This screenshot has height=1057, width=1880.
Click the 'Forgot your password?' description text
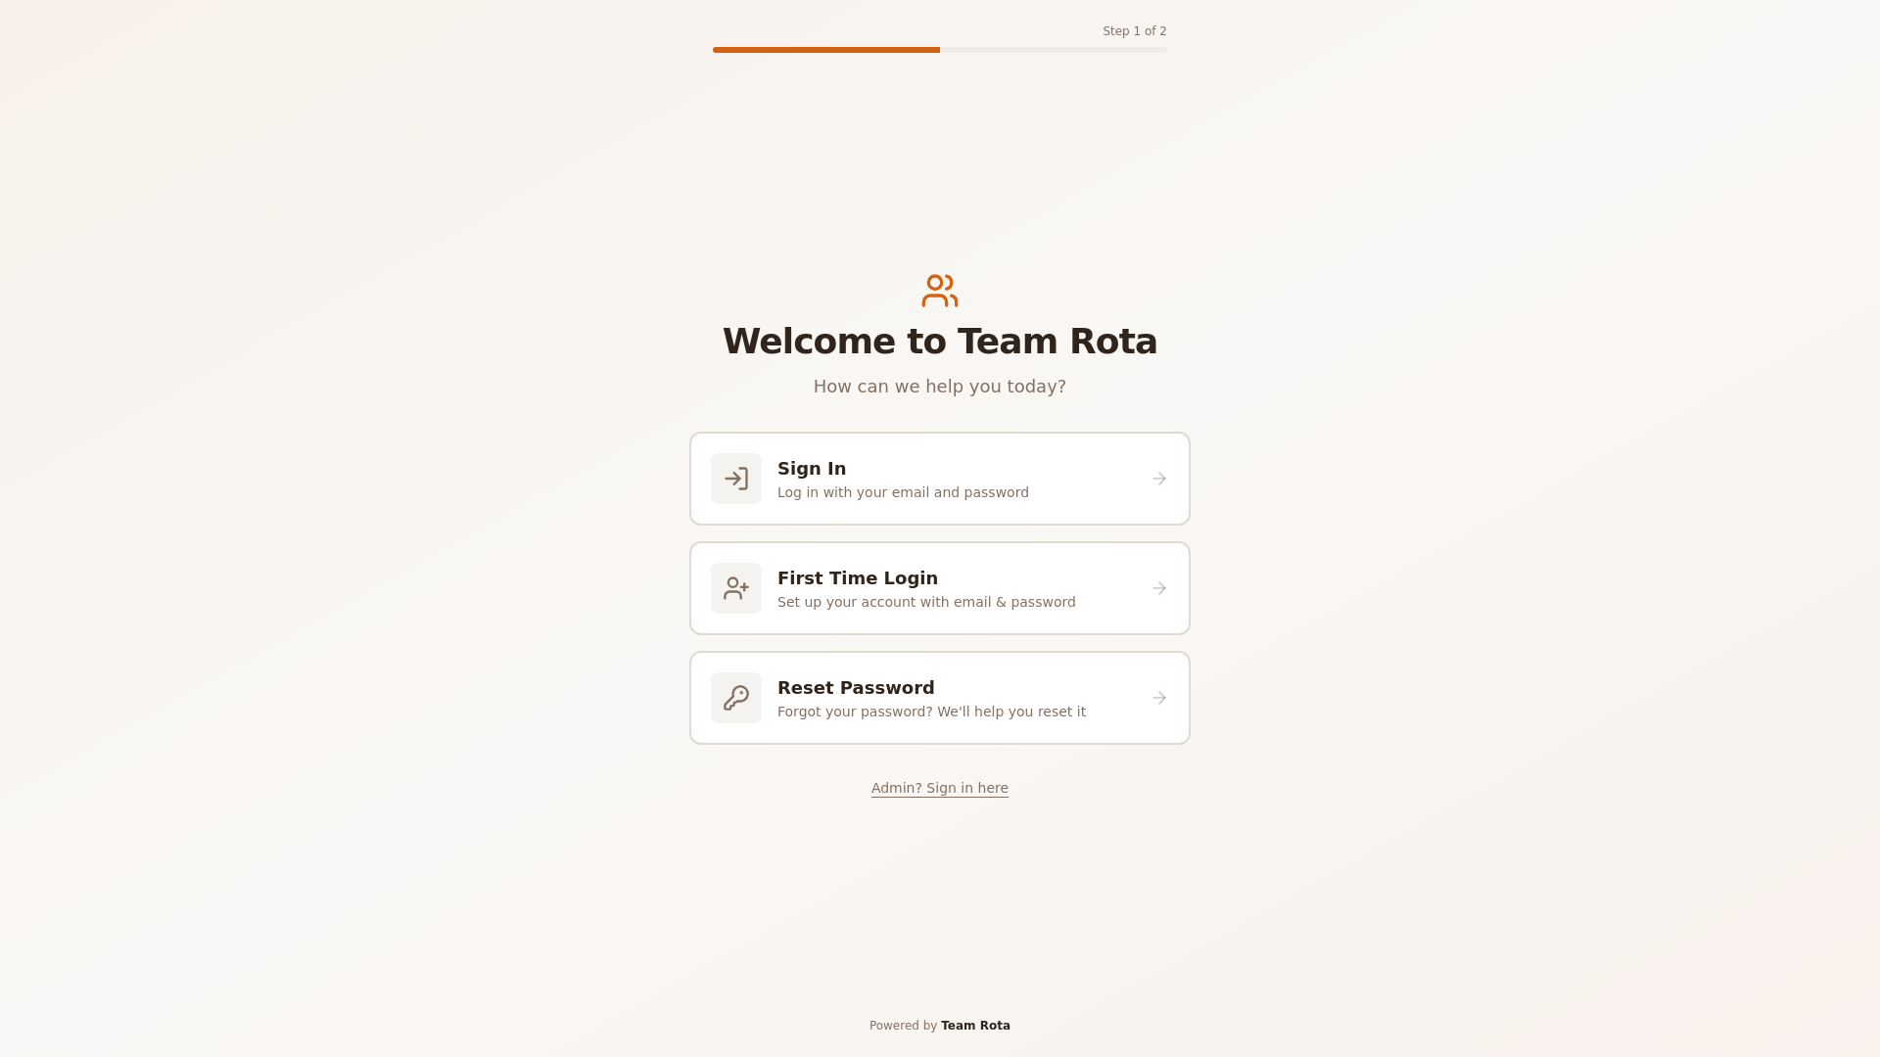click(931, 712)
